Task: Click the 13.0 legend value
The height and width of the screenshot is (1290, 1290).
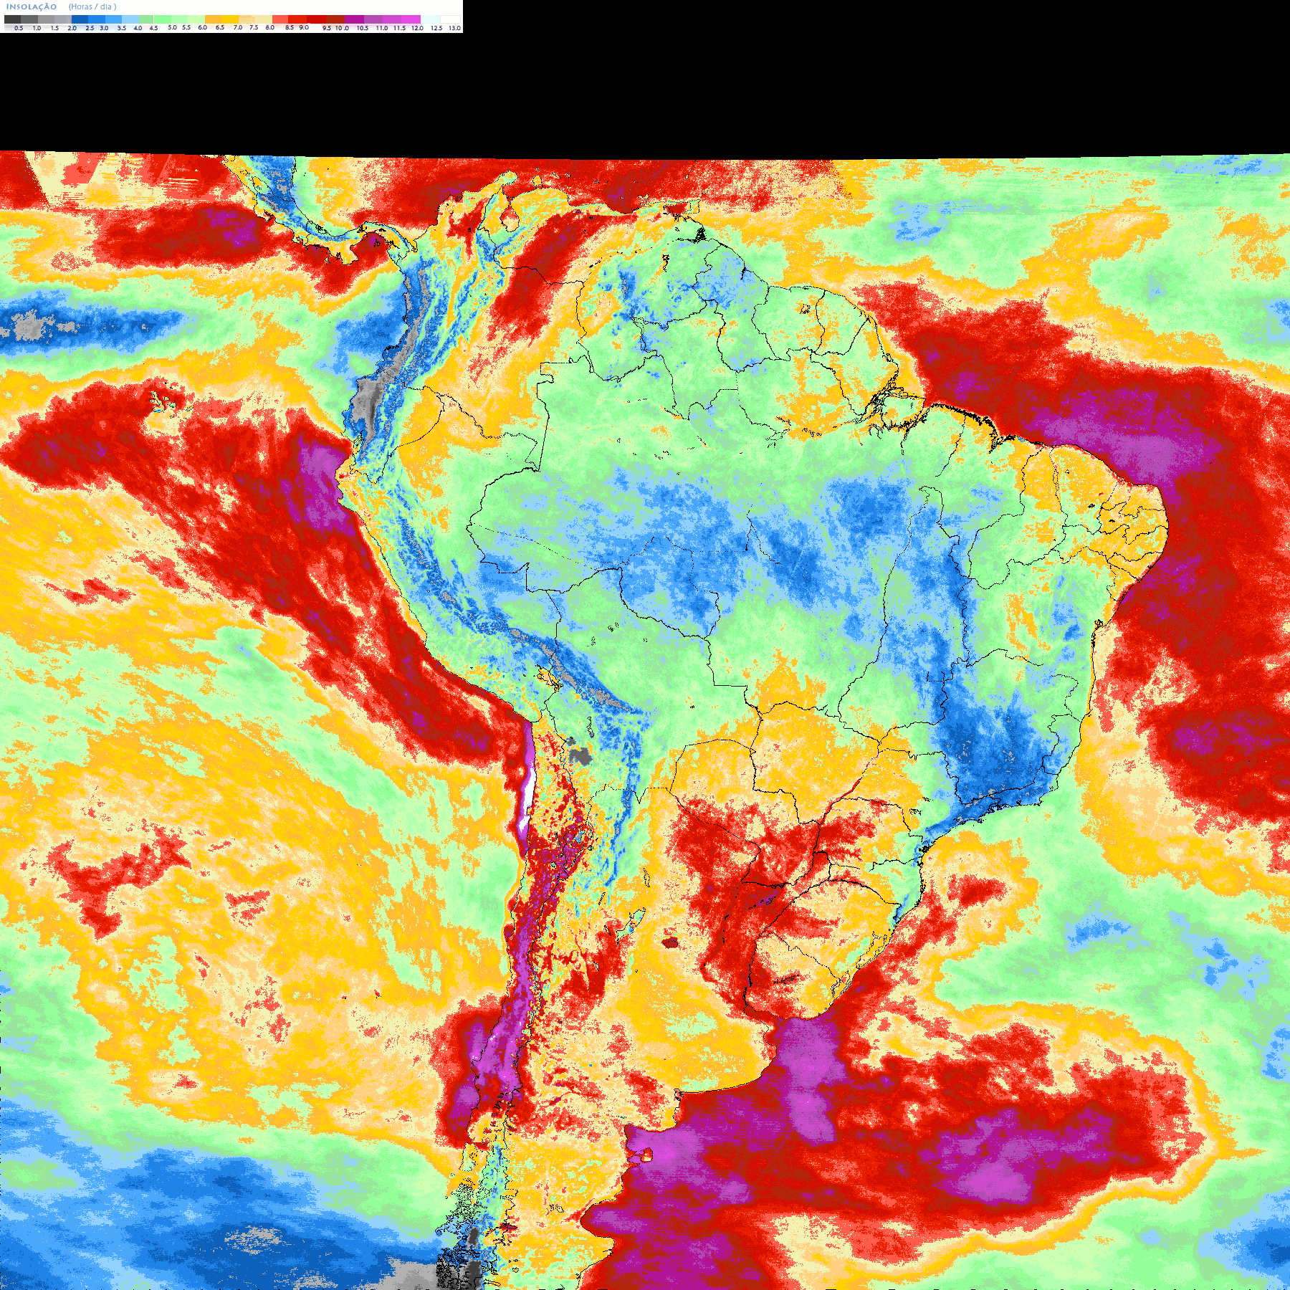Action: point(454,28)
